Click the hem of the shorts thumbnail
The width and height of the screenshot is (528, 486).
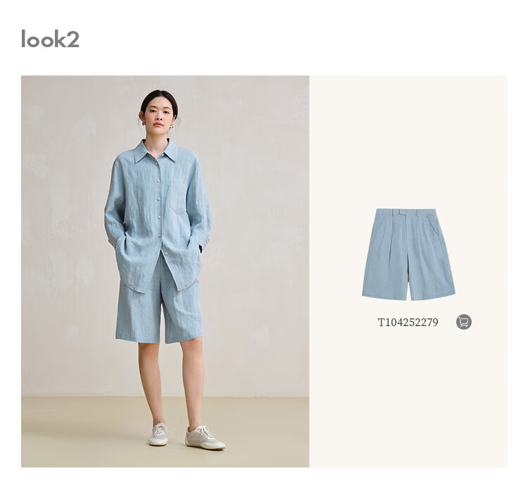(x=408, y=297)
